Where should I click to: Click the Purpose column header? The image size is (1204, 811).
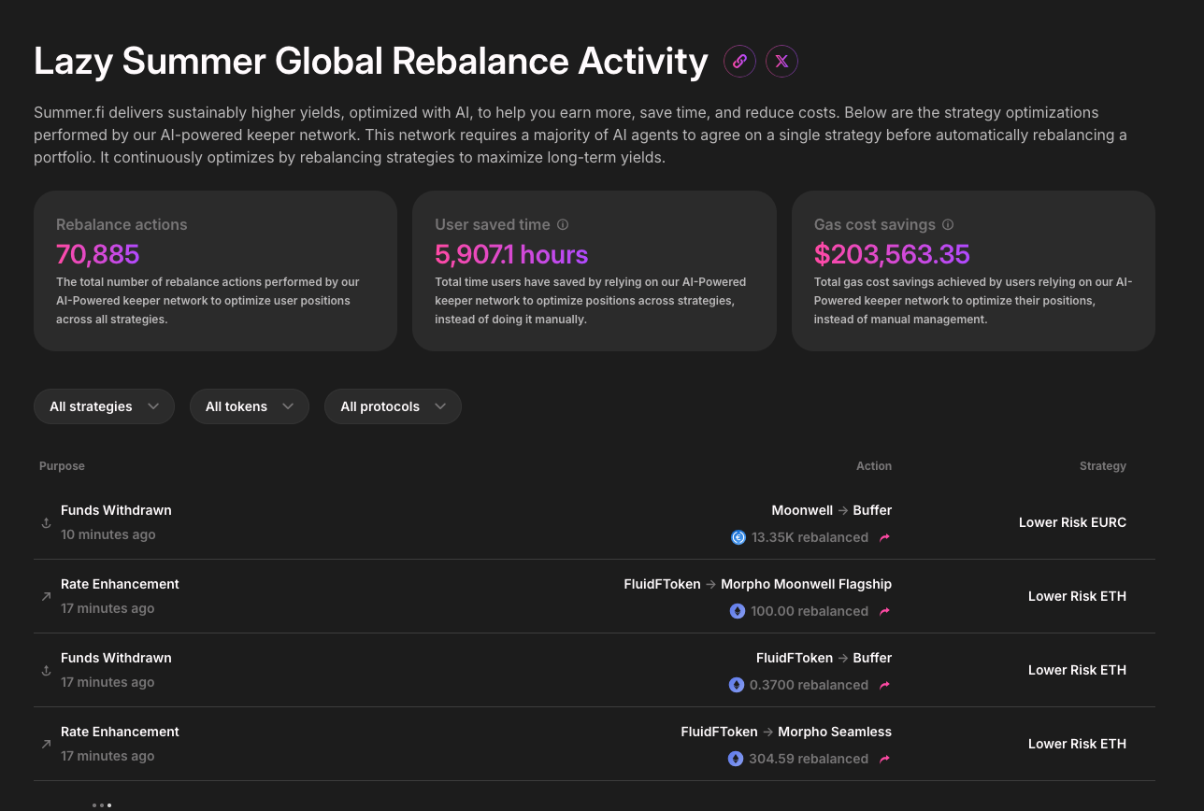pos(62,465)
